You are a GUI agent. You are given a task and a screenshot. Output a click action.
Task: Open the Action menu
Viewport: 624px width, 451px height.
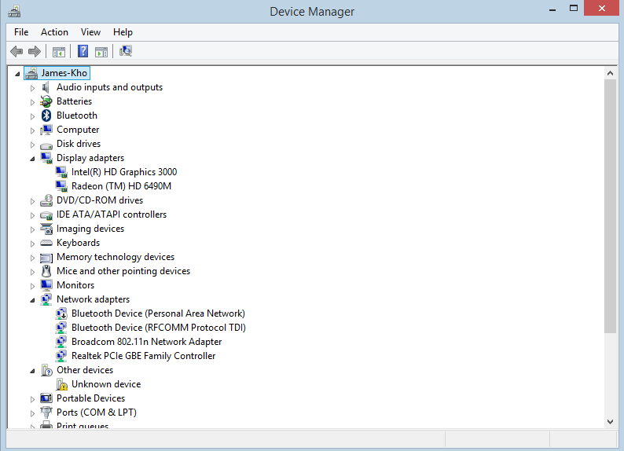[54, 32]
